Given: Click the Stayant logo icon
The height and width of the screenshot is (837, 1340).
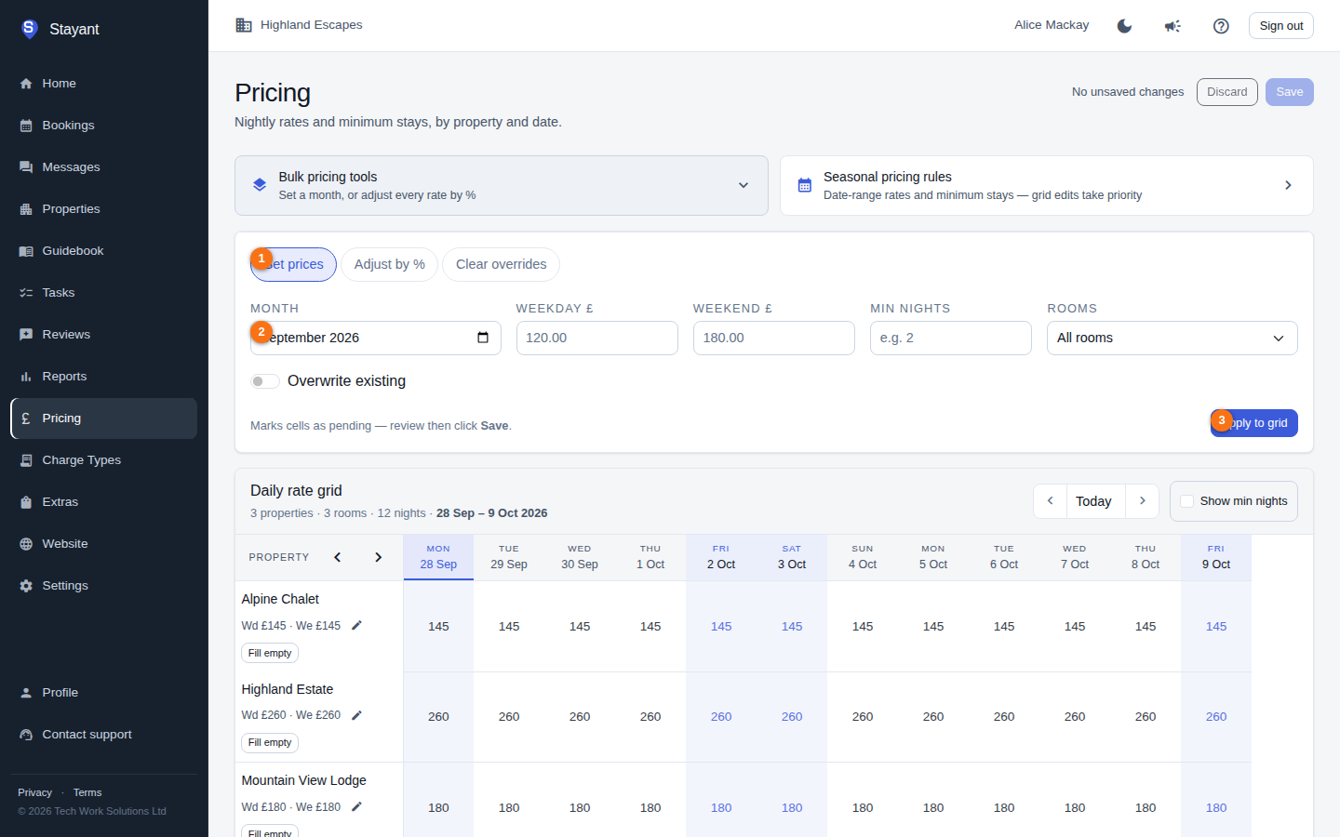Looking at the screenshot, I should (x=29, y=29).
